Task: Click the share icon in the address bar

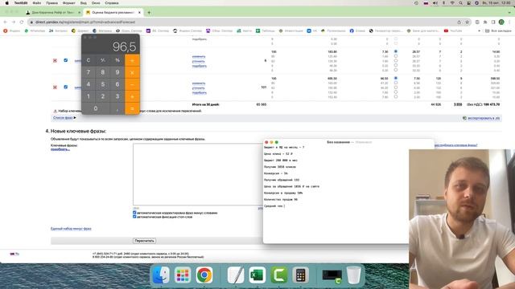Action: pos(459,22)
